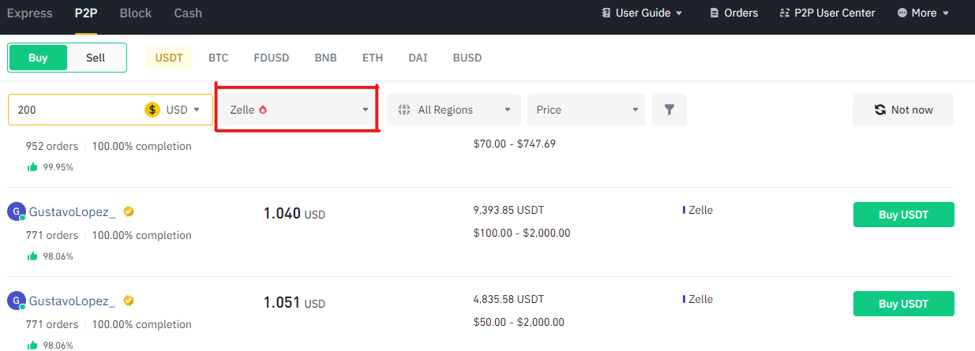Image resolution: width=975 pixels, height=351 pixels.
Task: Click Buy USDT for the 1.051 USD offer
Action: [904, 304]
